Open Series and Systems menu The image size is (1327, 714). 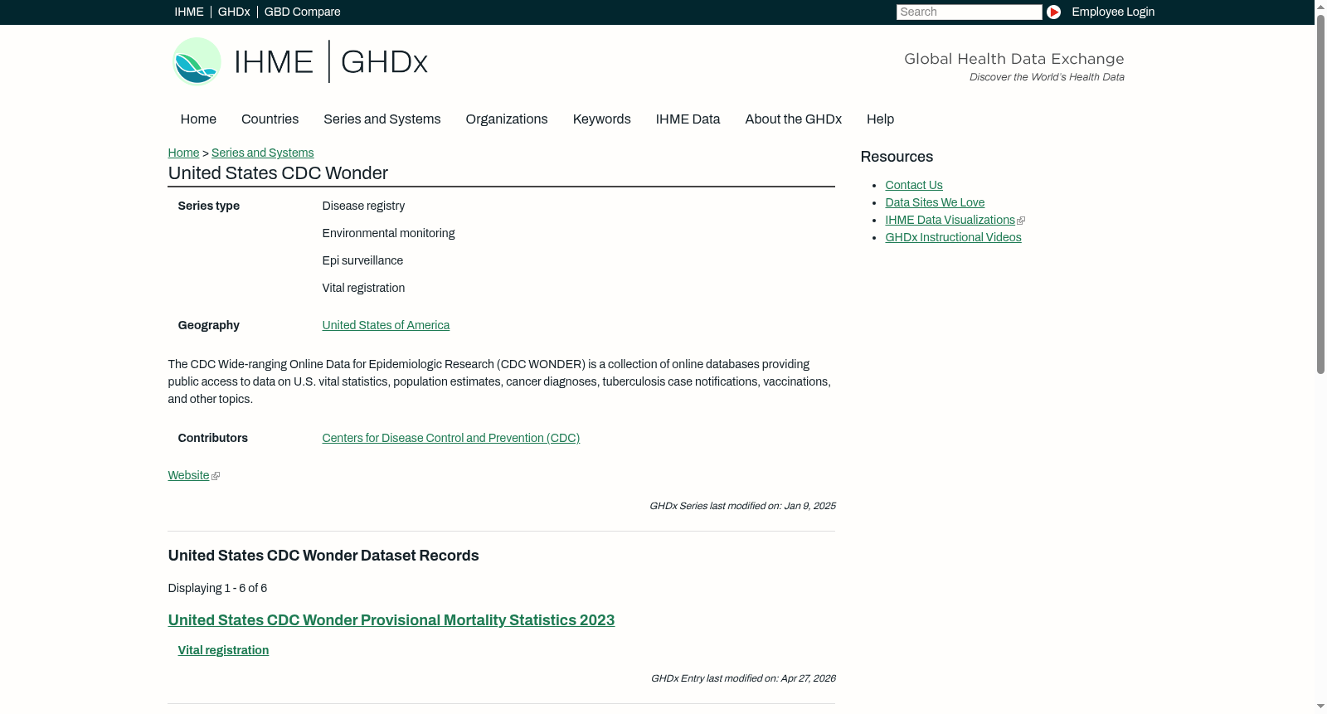click(x=382, y=119)
